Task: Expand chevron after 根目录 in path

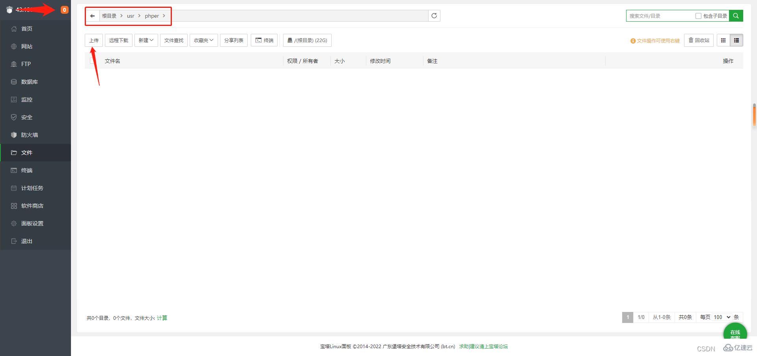Action: pyautogui.click(x=121, y=16)
